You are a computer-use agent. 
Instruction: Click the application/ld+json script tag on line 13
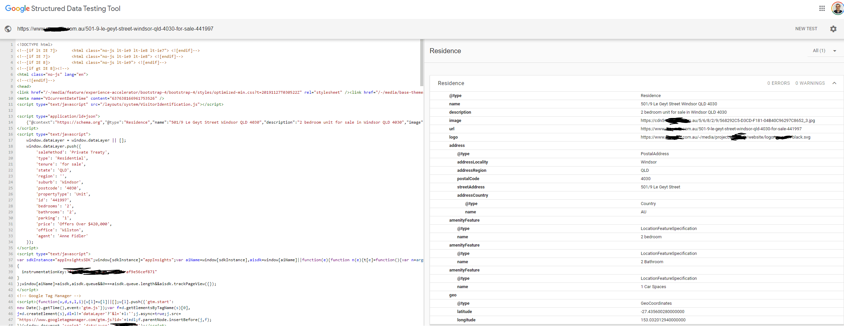(58, 116)
